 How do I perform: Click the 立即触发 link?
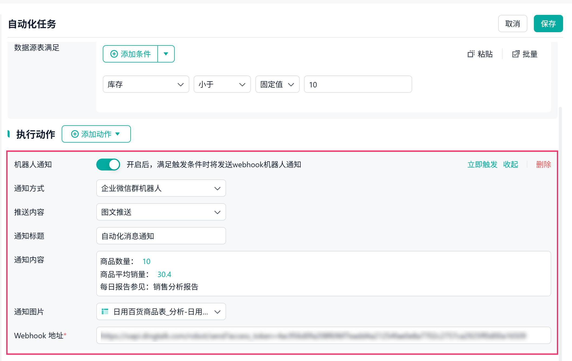tap(482, 165)
